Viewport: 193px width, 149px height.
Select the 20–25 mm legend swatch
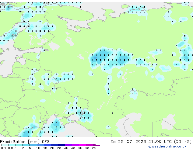54,145
